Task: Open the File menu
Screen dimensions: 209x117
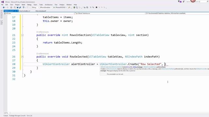Action: 2,5
